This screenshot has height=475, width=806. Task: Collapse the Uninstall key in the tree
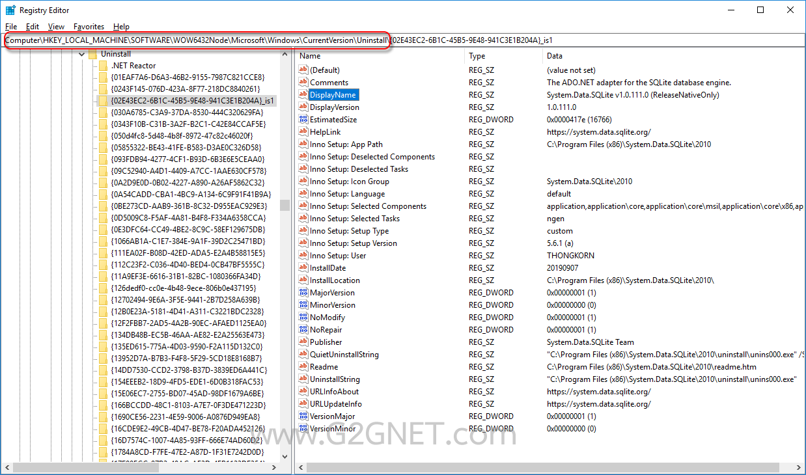(82, 54)
